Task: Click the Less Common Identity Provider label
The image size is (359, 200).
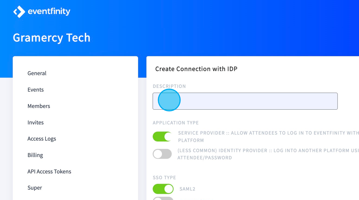Action: (x=268, y=154)
